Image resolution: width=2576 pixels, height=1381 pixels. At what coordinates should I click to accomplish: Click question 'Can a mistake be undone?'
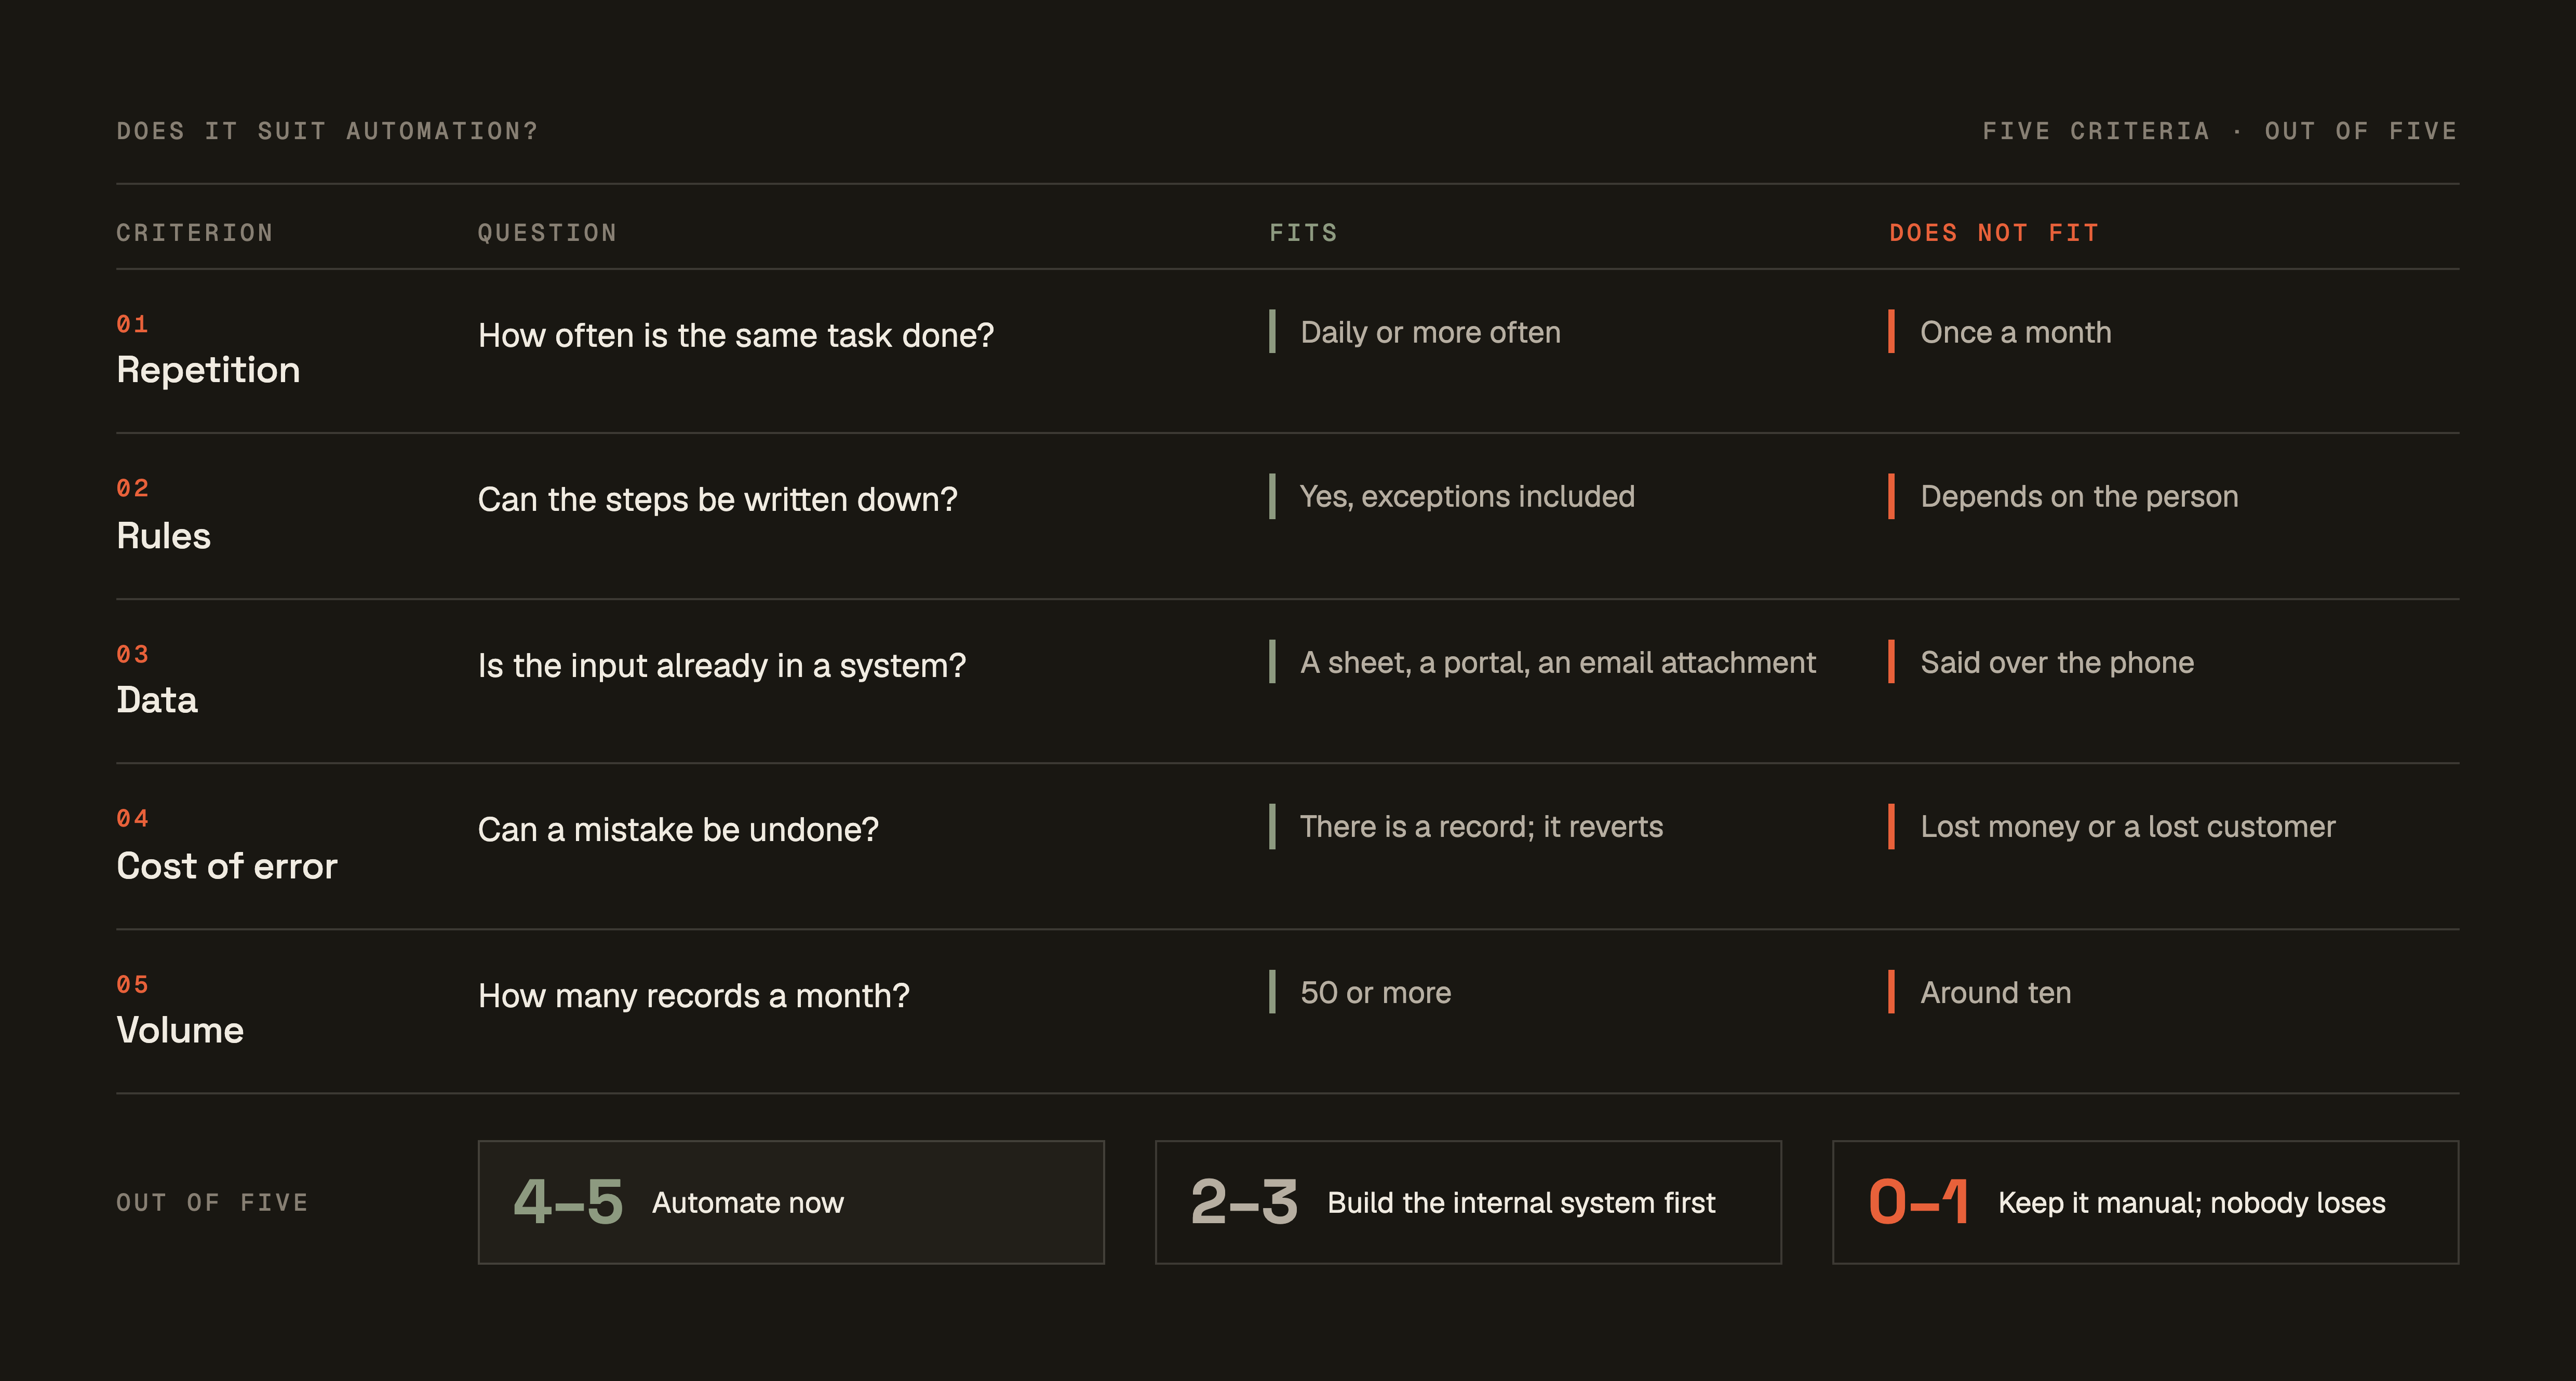(678, 829)
